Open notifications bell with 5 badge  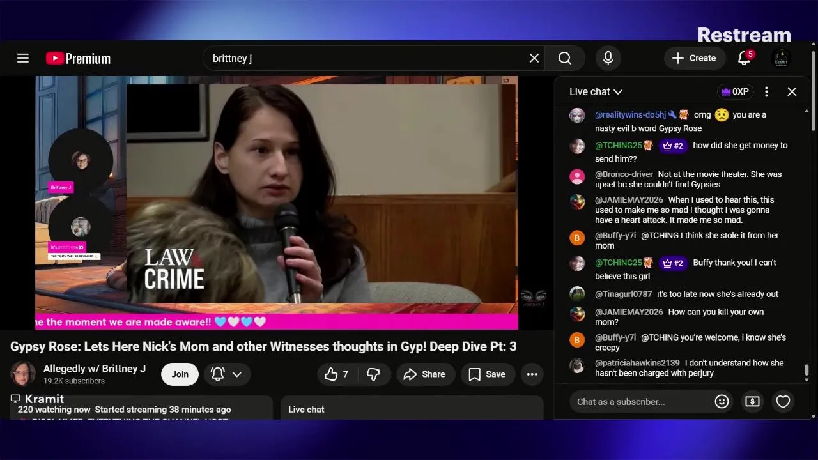tap(745, 58)
